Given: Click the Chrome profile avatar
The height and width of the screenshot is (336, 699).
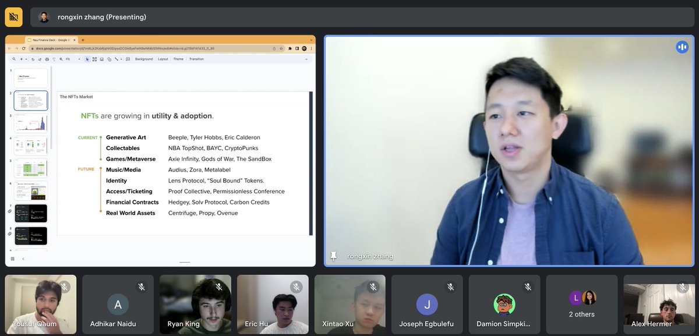Looking at the screenshot, I should (304, 48).
